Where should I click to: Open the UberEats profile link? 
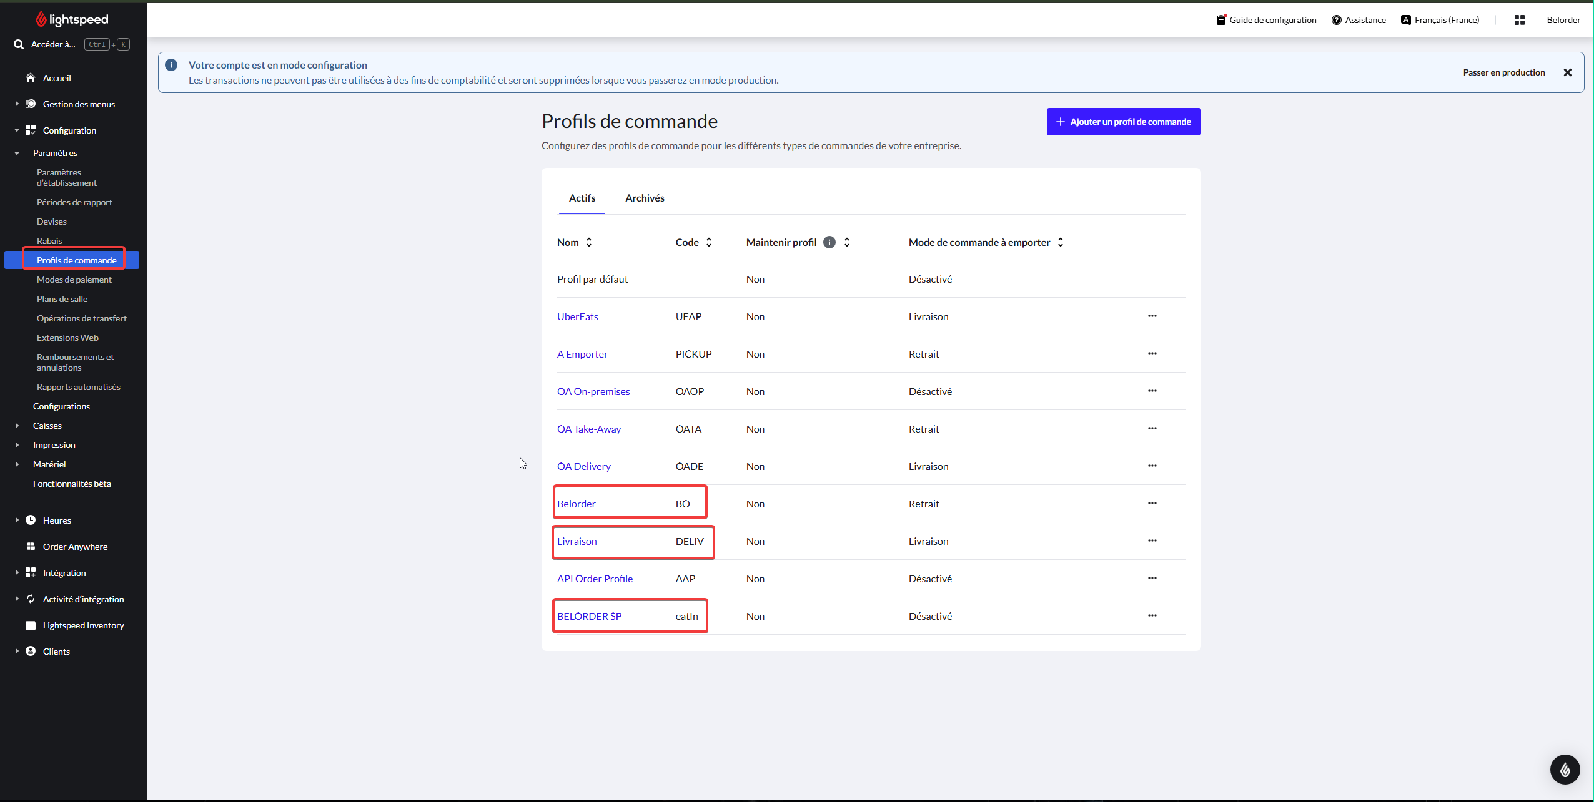[x=577, y=316]
